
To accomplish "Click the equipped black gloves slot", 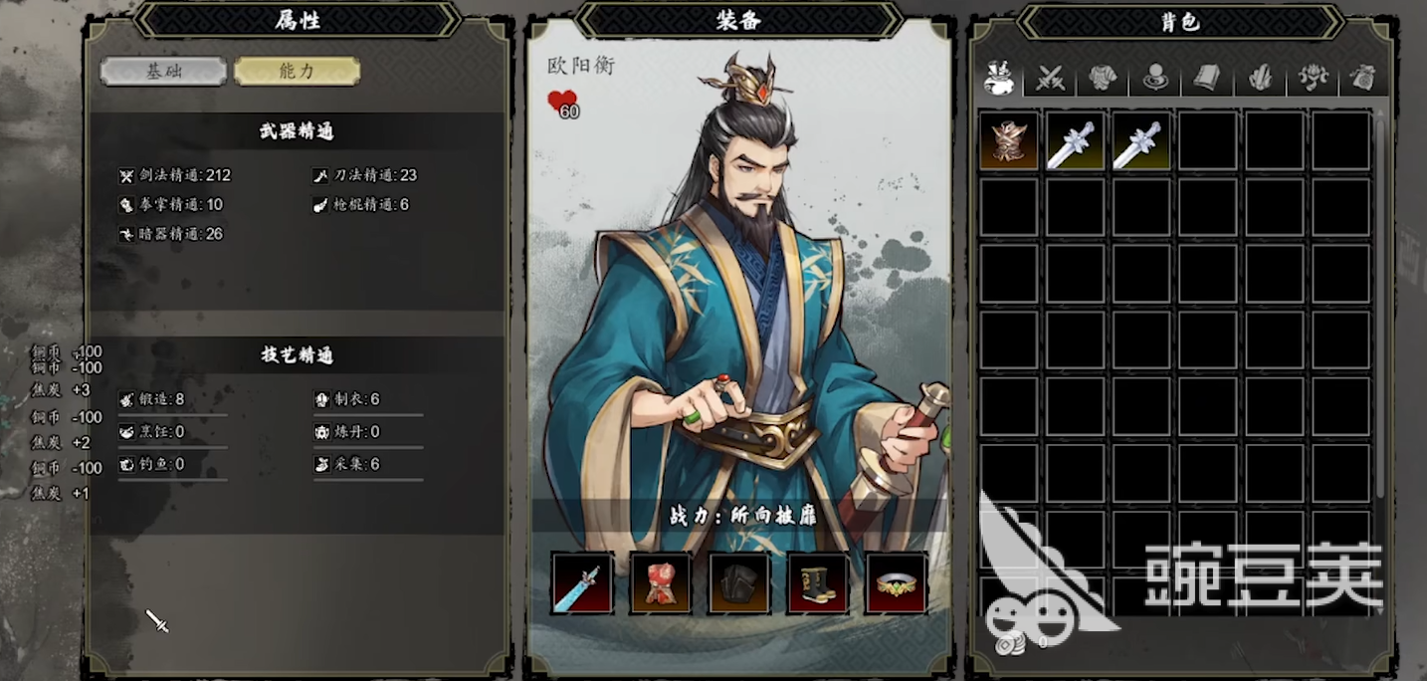I will pyautogui.click(x=739, y=582).
